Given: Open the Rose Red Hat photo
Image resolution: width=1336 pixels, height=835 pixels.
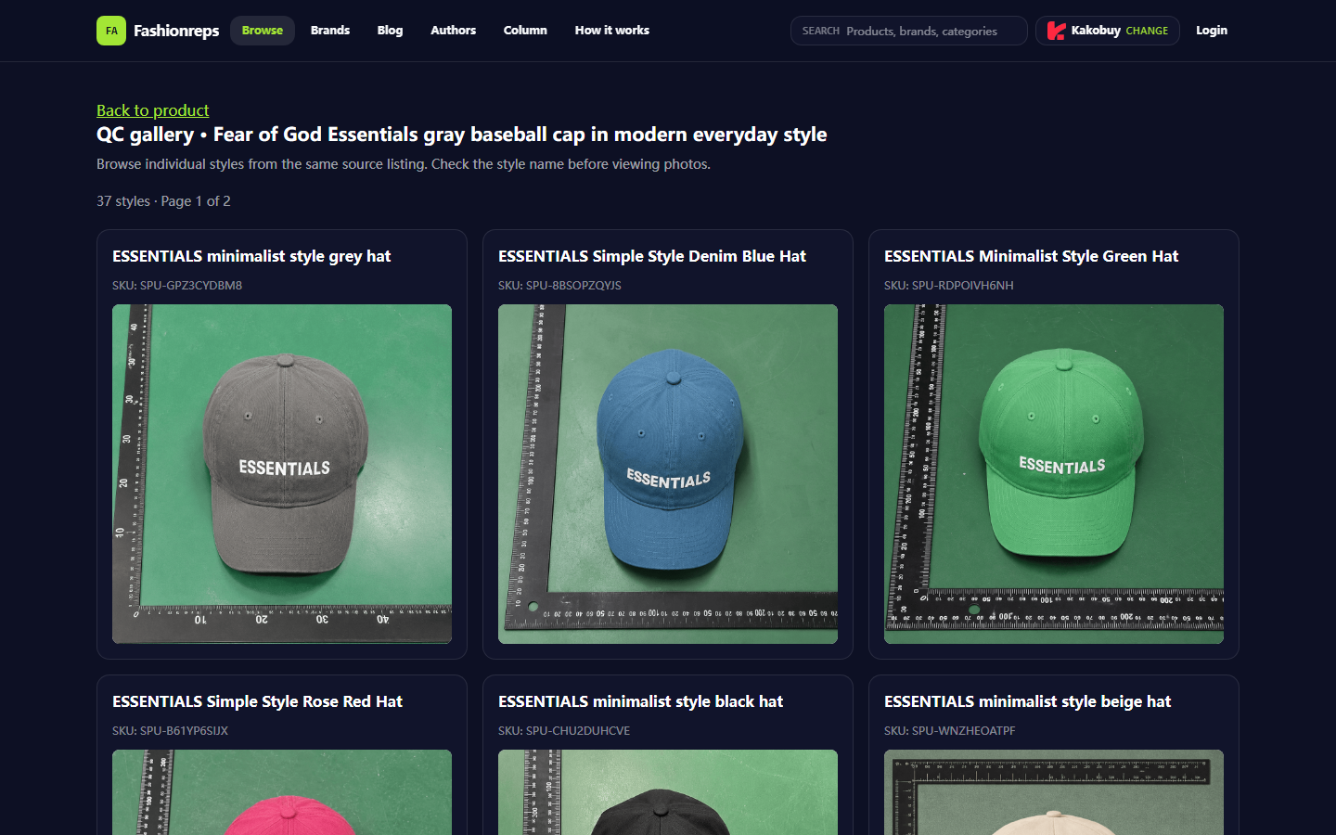Looking at the screenshot, I should point(282,792).
